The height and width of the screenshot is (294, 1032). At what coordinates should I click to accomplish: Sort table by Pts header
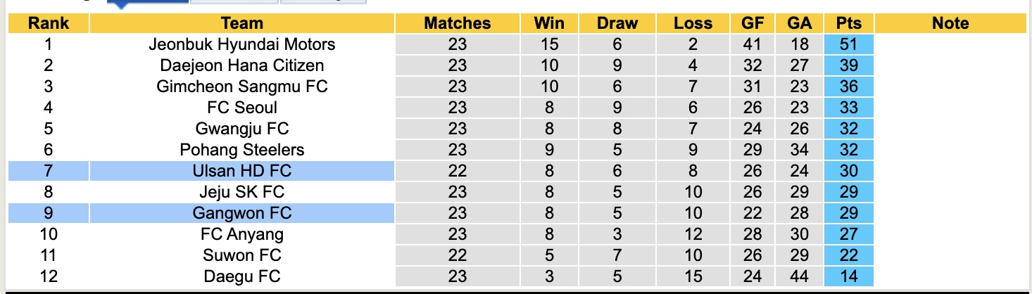click(848, 23)
